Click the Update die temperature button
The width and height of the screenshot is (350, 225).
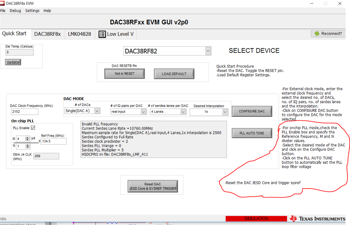tap(13, 62)
